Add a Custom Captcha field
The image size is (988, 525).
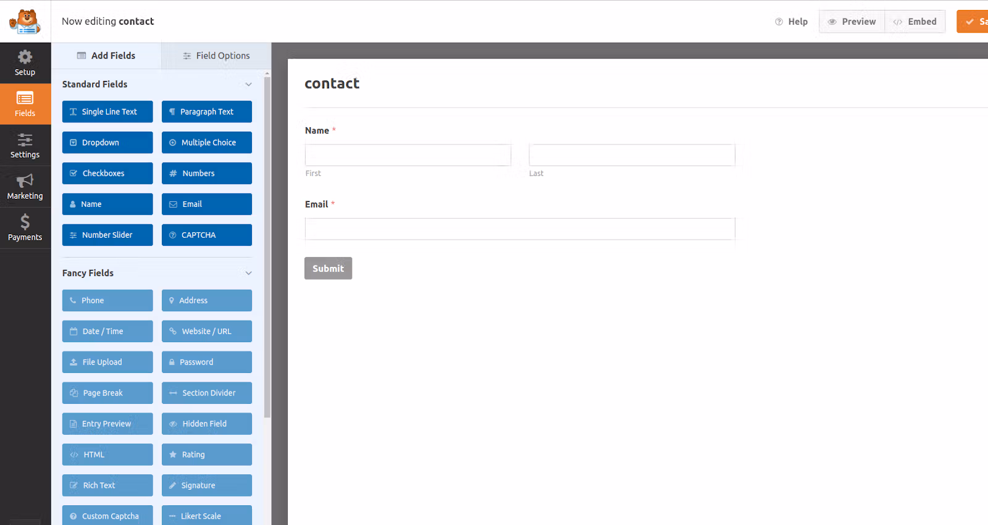tap(107, 516)
